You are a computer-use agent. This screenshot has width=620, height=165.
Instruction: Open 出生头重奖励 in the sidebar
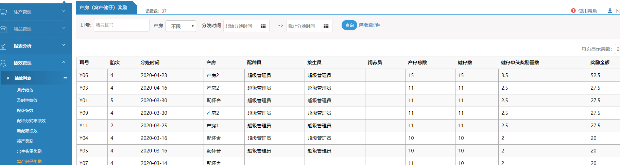[29, 151]
